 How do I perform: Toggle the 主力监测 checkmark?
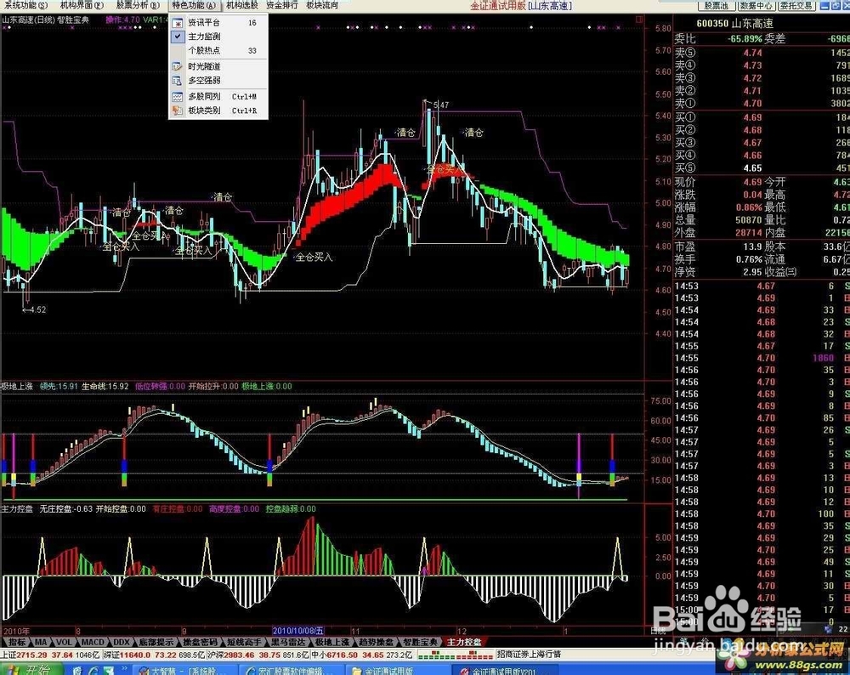click(178, 37)
